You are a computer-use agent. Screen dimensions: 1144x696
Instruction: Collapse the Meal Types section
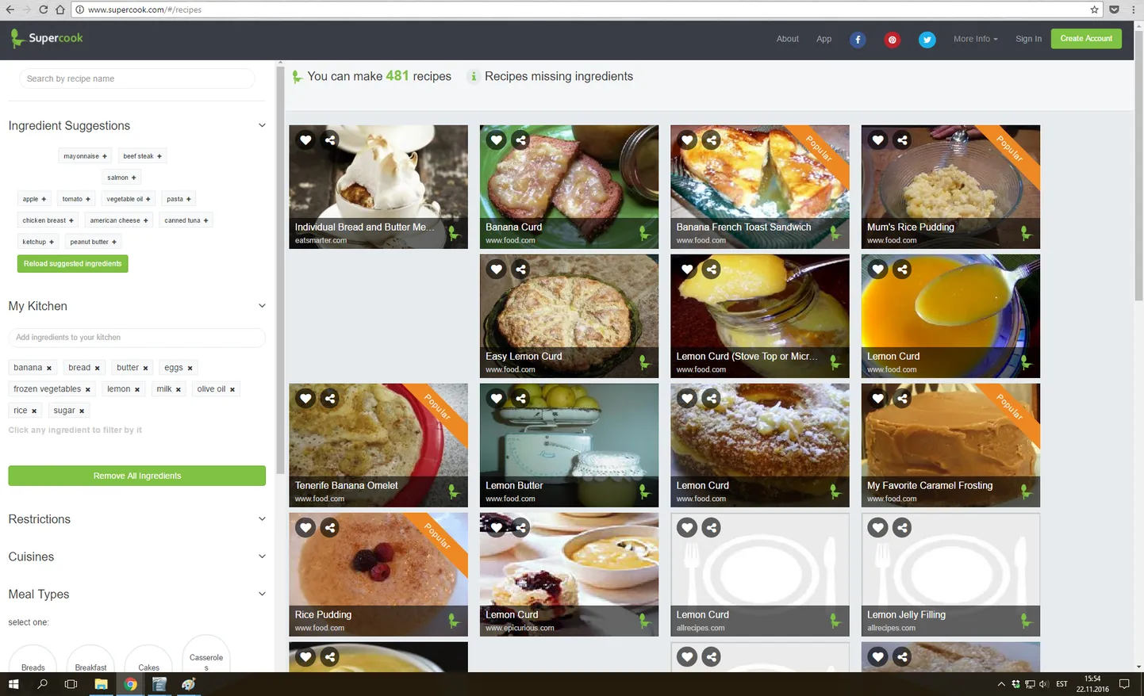click(262, 594)
